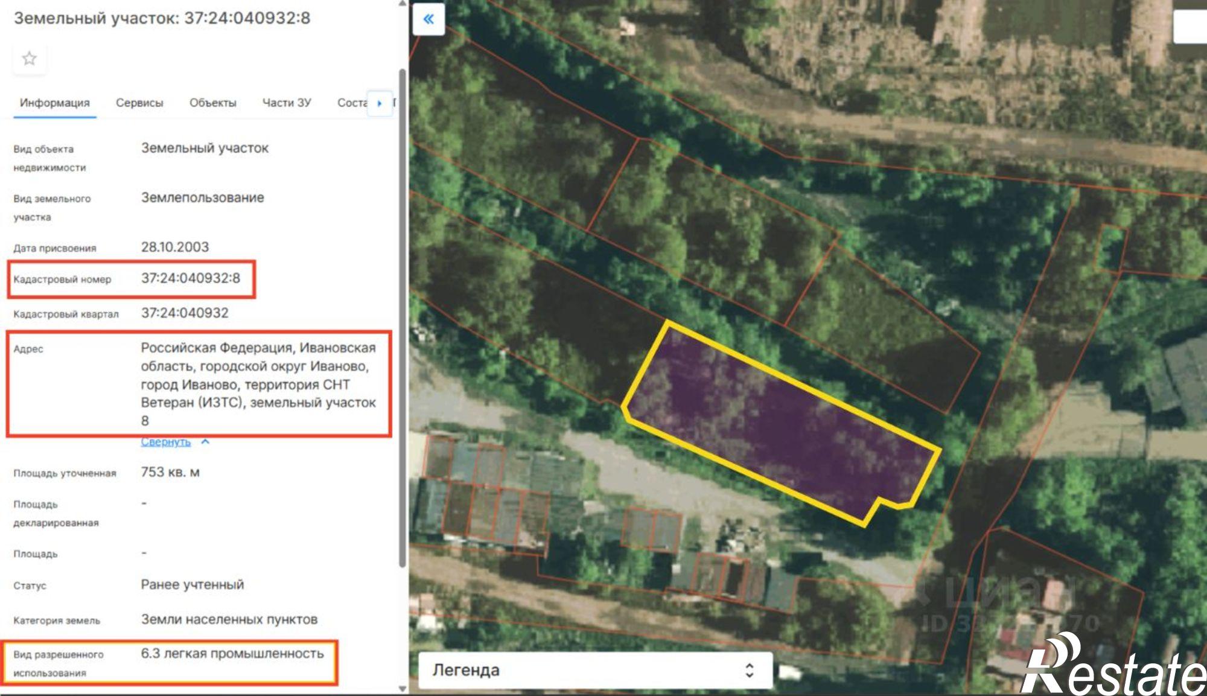Click the Площадь уточненная label
The image size is (1207, 696).
click(65, 473)
